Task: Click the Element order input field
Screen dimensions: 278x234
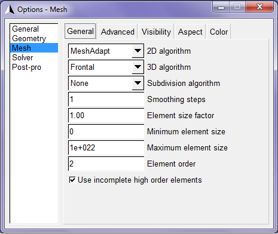Action: [x=106, y=164]
